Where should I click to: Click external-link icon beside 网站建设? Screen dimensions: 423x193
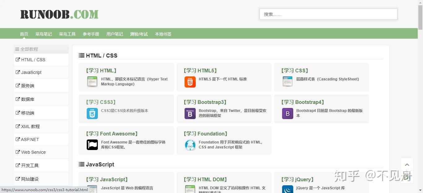point(18,179)
